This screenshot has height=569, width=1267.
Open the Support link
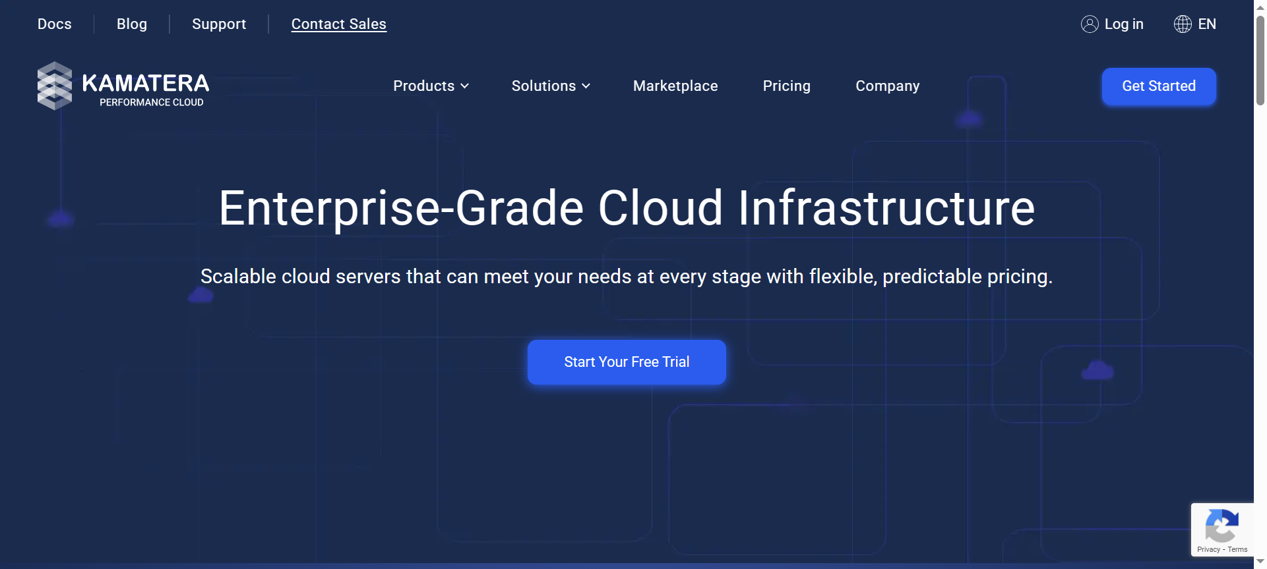pos(219,24)
